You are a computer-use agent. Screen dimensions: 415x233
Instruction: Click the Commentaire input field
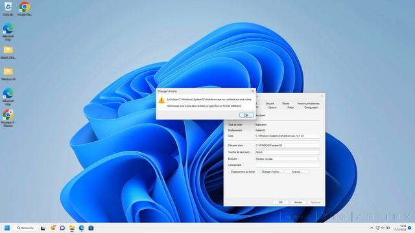point(287,165)
